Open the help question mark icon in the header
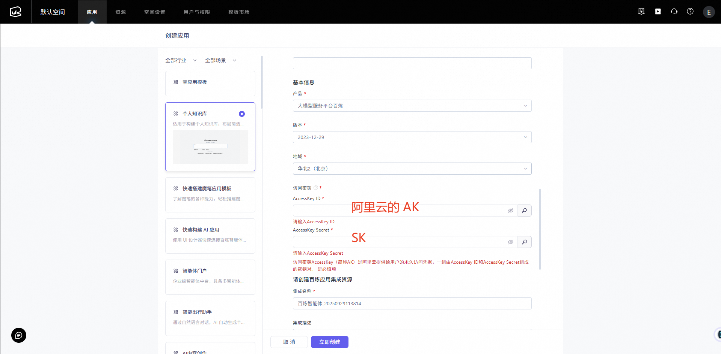Screen dimensions: 721x354 pos(690,12)
